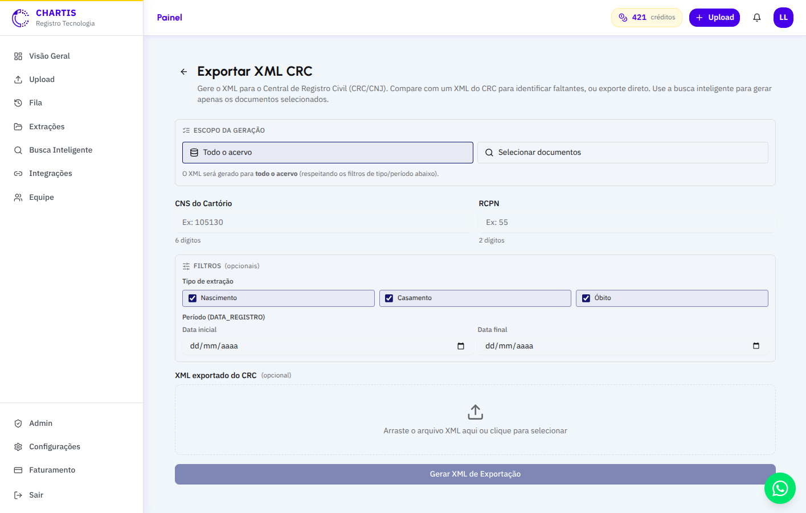Click the Data inicial date field

click(x=328, y=346)
